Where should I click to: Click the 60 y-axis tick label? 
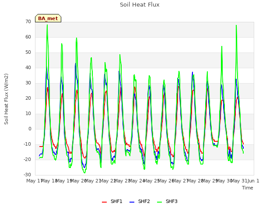point(28,37)
